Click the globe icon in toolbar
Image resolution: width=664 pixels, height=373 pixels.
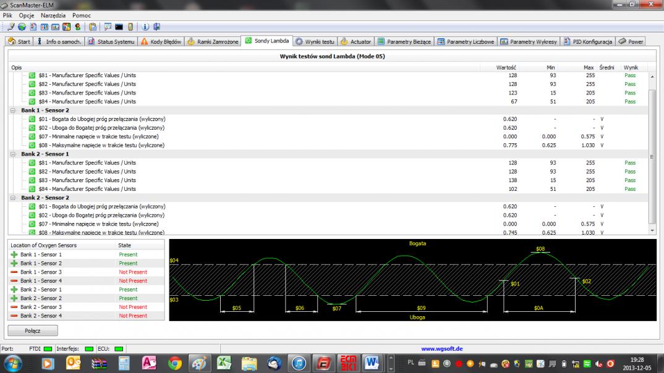click(x=22, y=27)
